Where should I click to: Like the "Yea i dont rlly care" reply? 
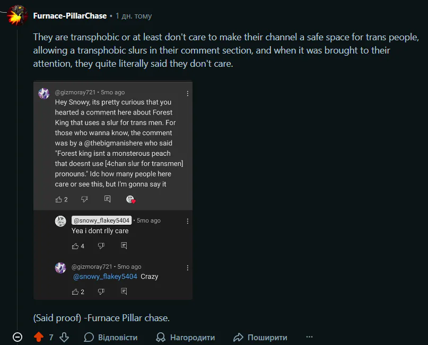75,246
